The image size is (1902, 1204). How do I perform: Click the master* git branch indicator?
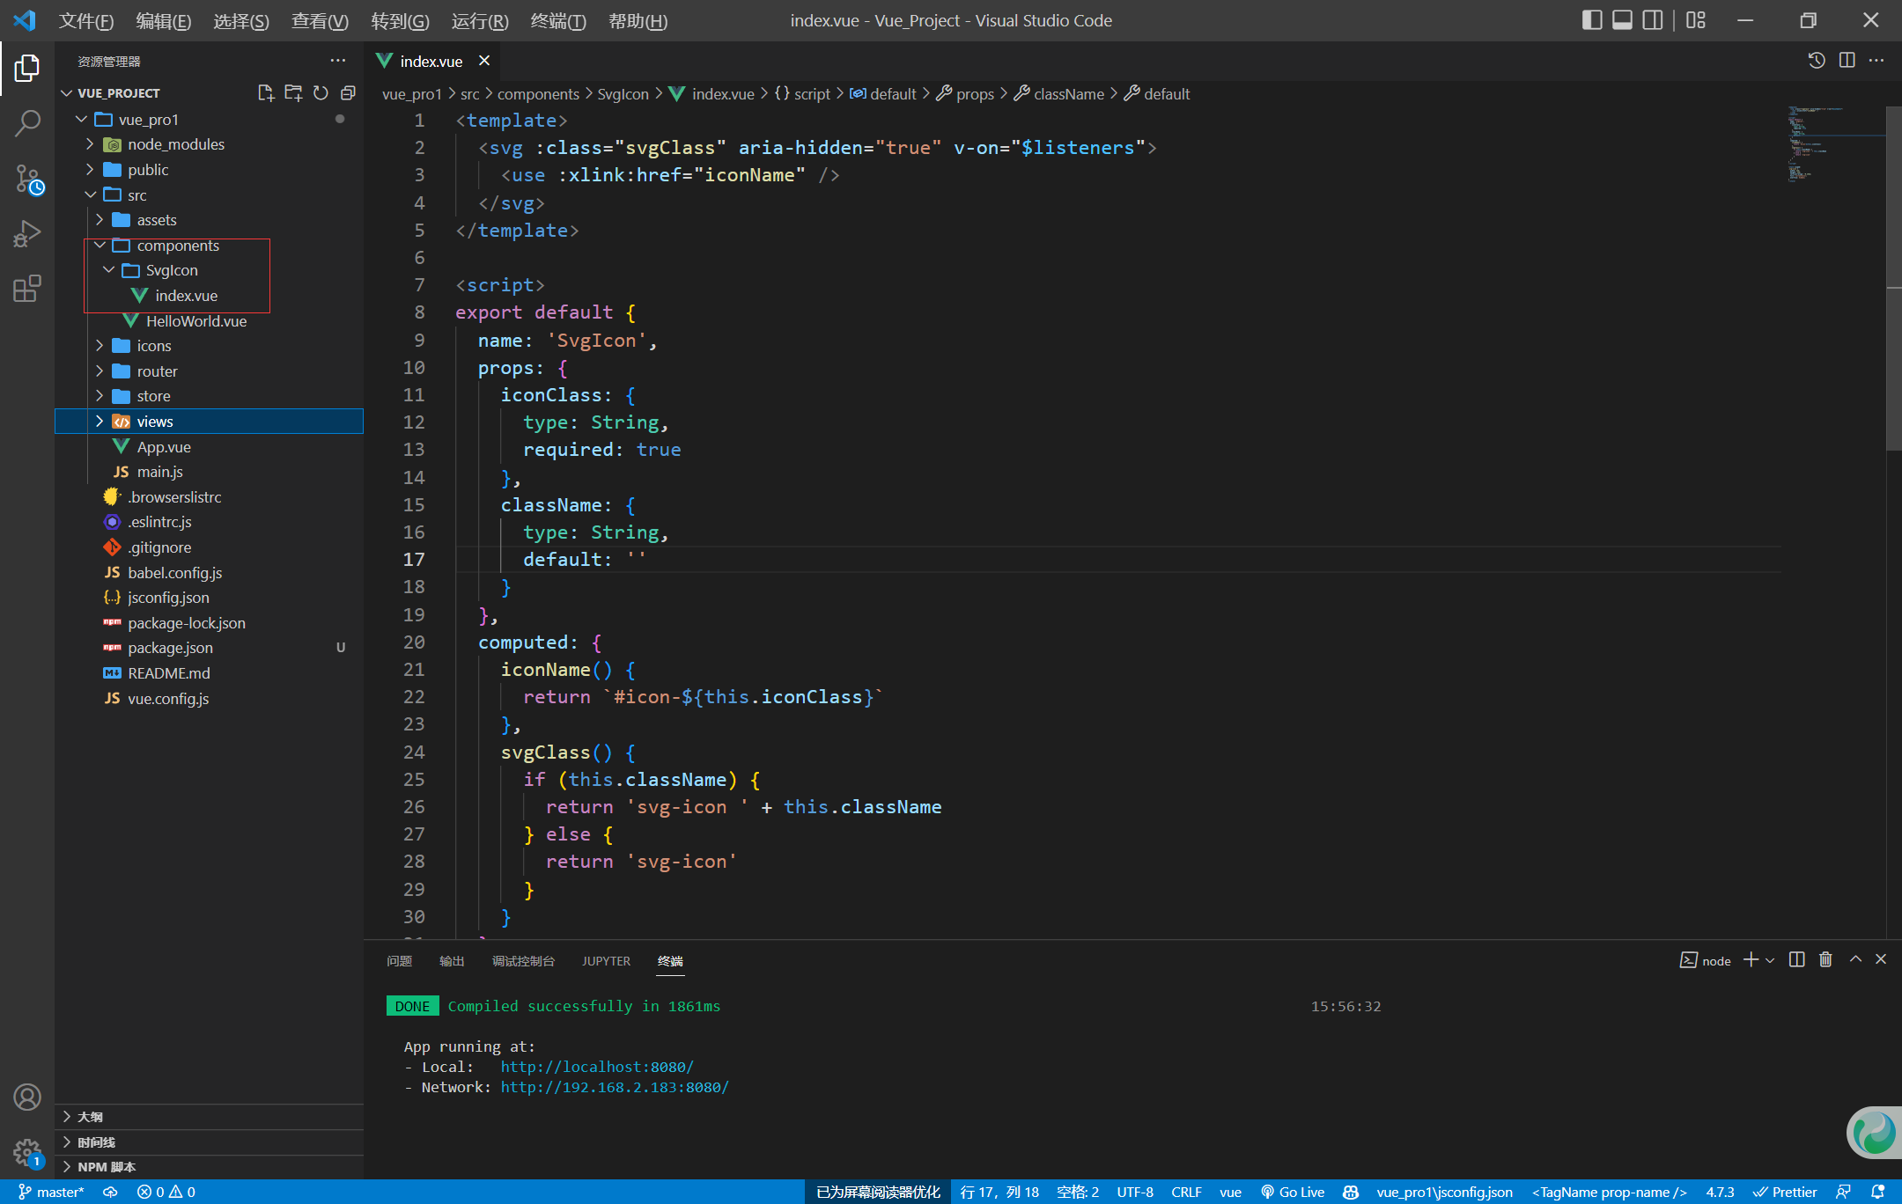coord(51,1192)
